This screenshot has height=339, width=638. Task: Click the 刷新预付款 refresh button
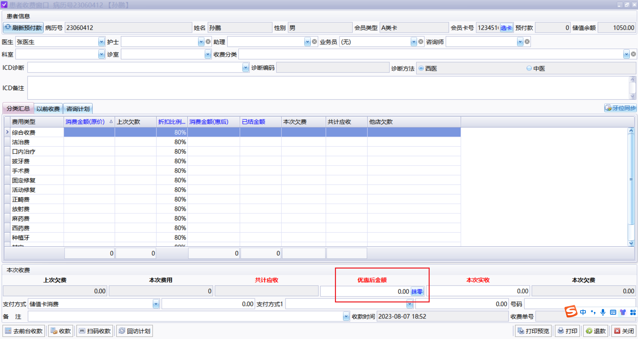[23, 28]
